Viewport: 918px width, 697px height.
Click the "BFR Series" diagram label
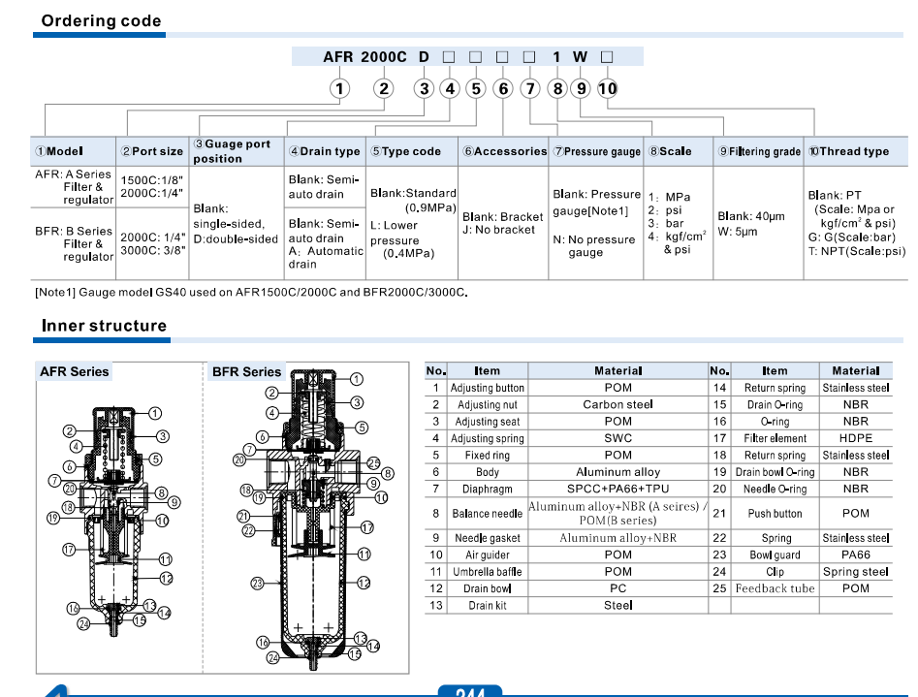point(246,371)
